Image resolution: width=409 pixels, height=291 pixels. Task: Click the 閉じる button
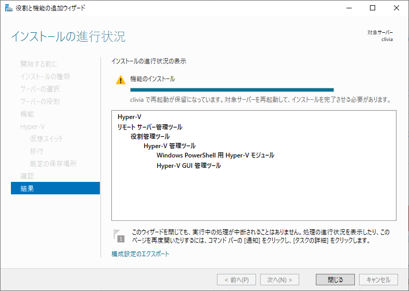click(x=335, y=280)
